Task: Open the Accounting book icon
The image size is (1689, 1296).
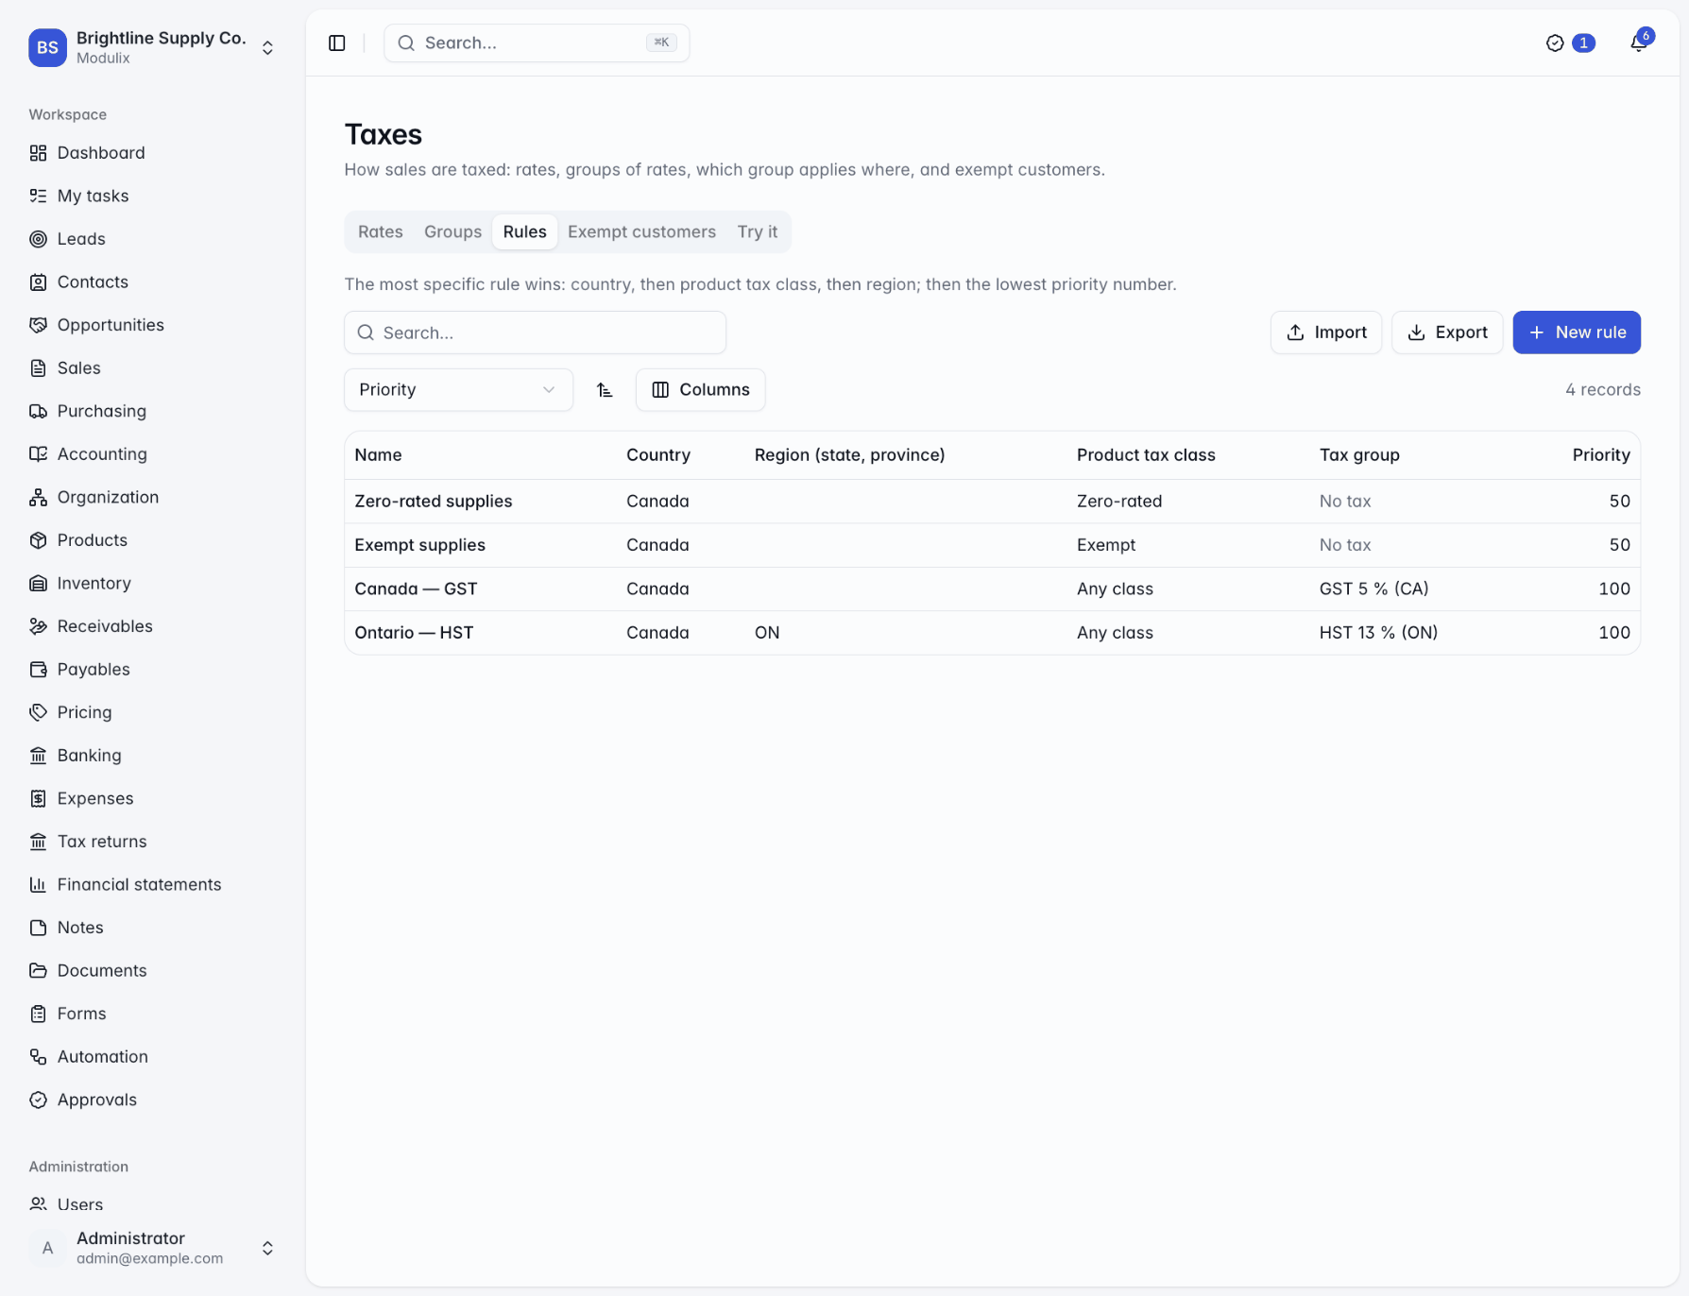Action: (38, 453)
